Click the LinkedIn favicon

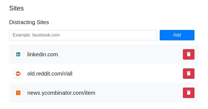point(18,54)
